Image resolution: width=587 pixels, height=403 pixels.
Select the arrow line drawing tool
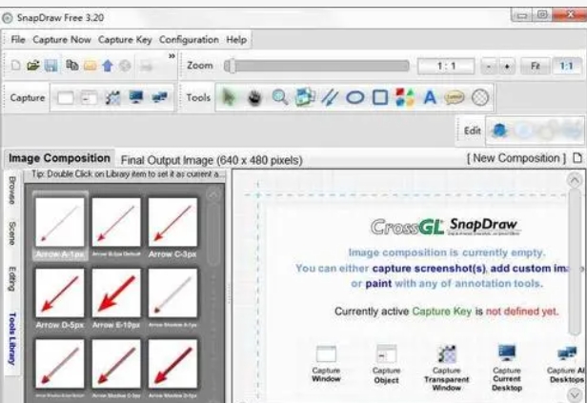pyautogui.click(x=330, y=98)
